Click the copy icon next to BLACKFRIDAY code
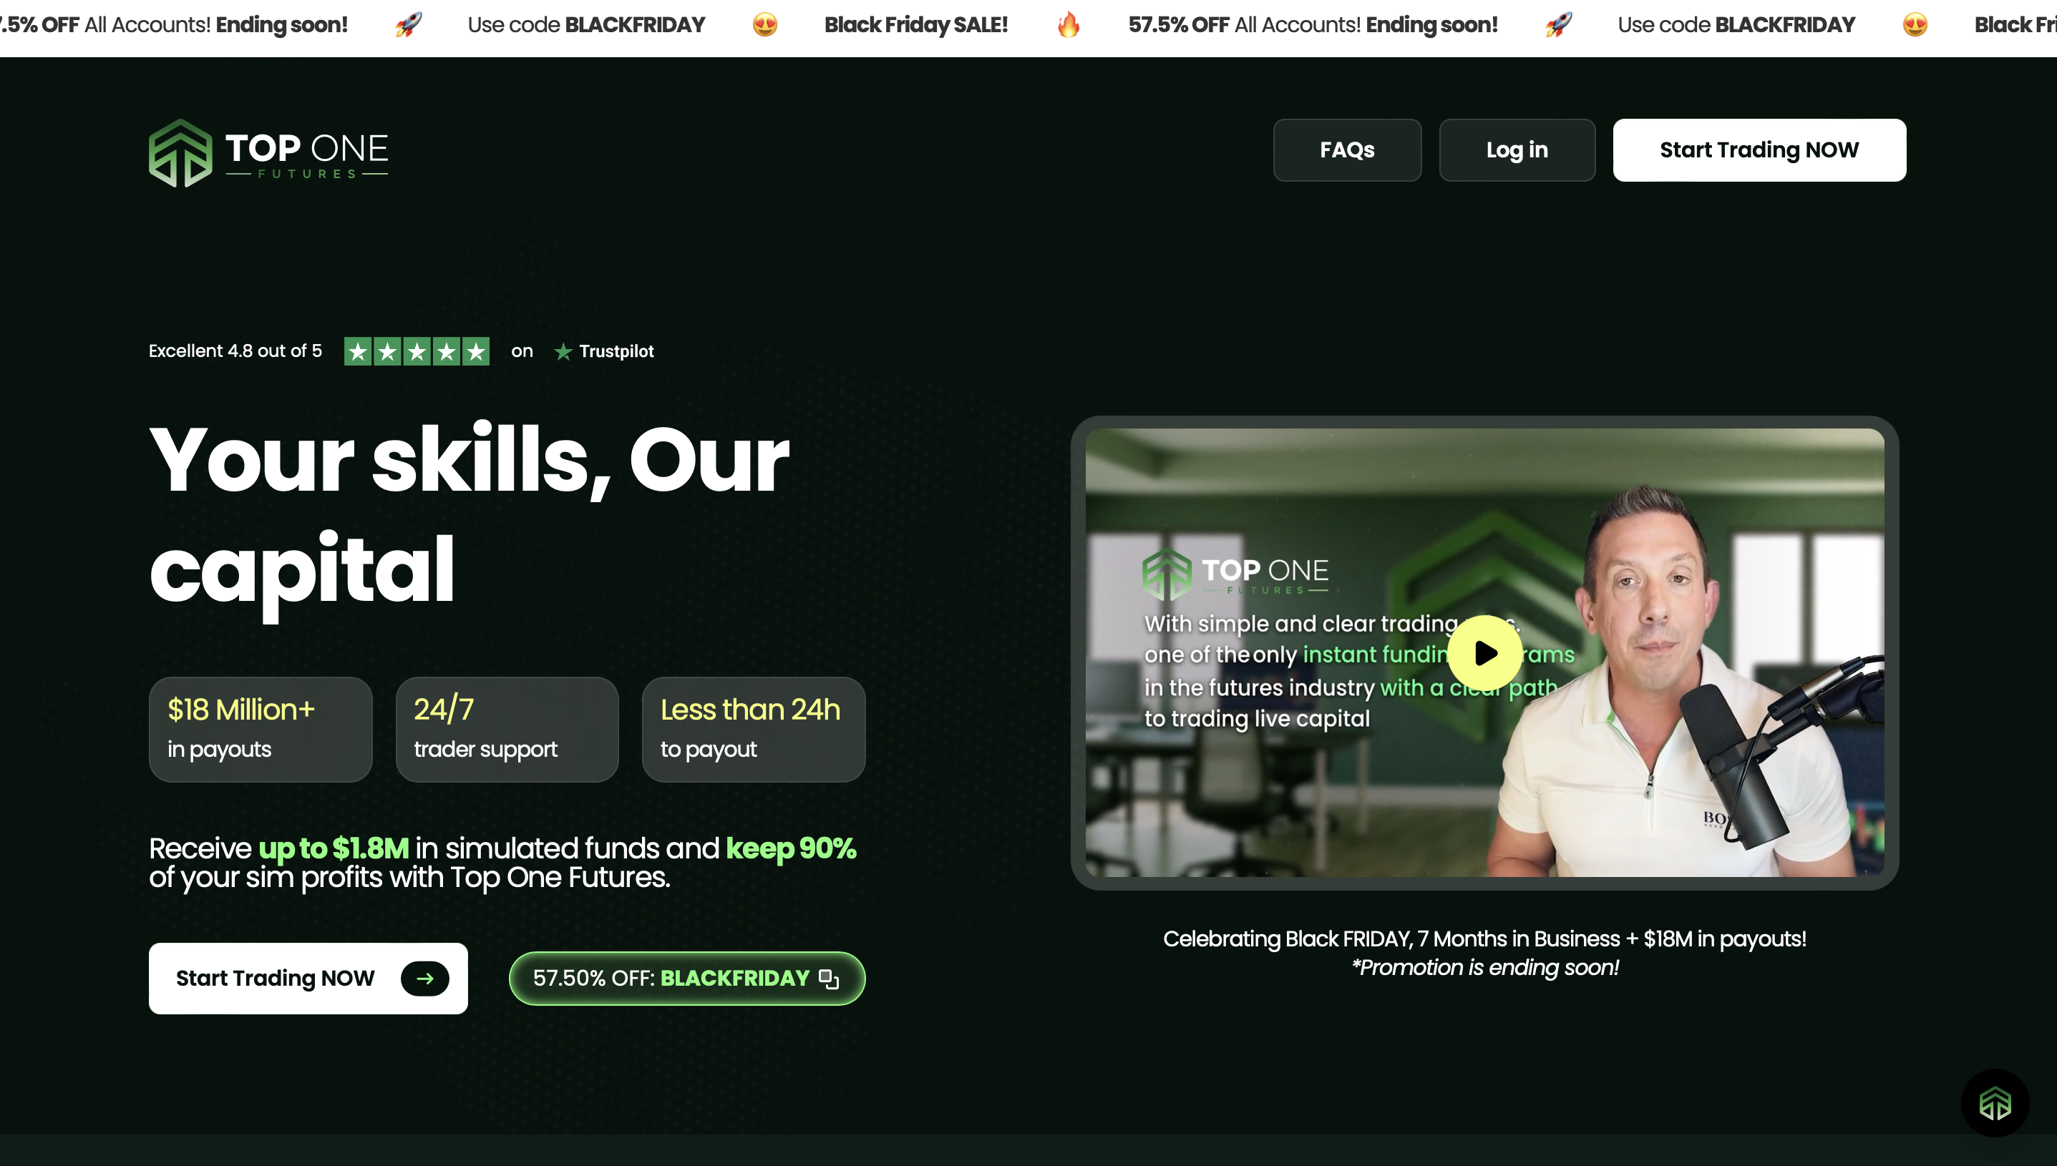 828,979
